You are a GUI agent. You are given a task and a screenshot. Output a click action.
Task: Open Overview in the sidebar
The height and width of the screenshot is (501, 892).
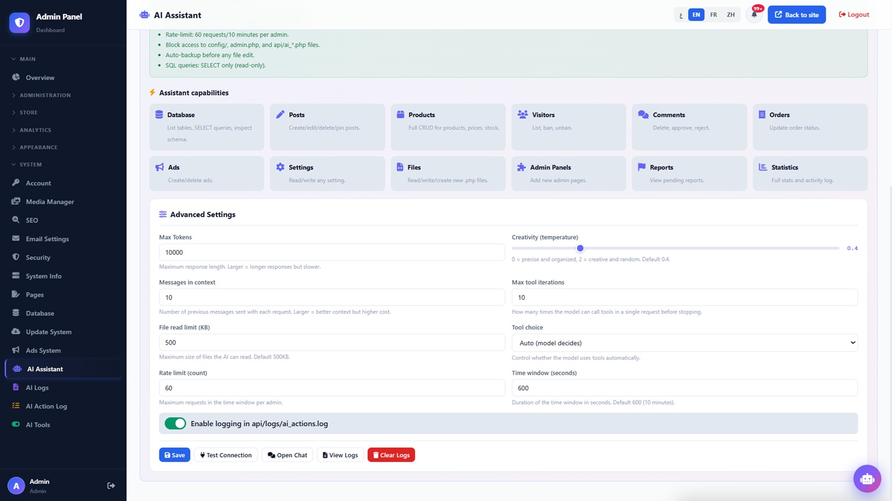click(63, 77)
